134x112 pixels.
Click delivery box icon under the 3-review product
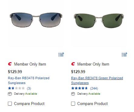coord(10,94)
